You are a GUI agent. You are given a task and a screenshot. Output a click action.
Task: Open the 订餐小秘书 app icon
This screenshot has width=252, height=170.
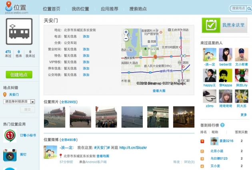(x=10, y=136)
